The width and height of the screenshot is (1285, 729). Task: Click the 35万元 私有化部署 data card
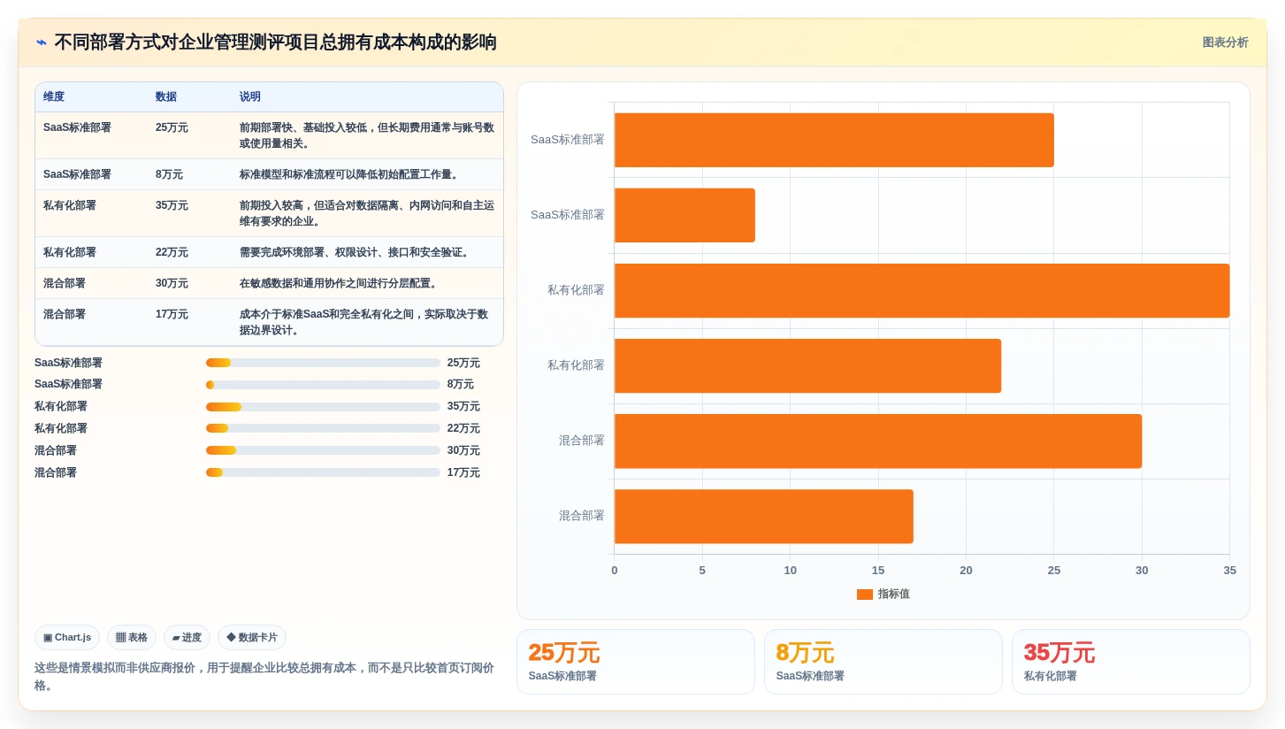pyautogui.click(x=1131, y=662)
